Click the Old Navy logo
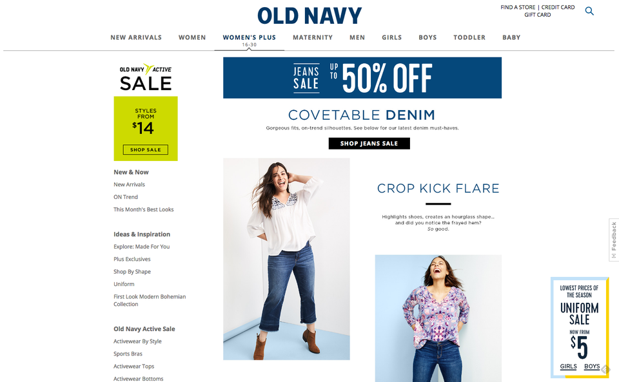The width and height of the screenshot is (619, 382). tap(309, 15)
